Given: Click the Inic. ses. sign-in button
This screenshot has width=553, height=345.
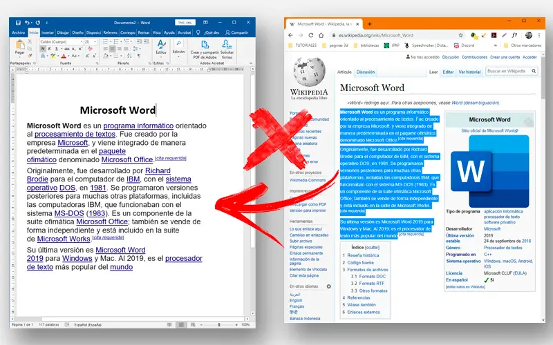Looking at the screenshot, I should (x=185, y=23).
